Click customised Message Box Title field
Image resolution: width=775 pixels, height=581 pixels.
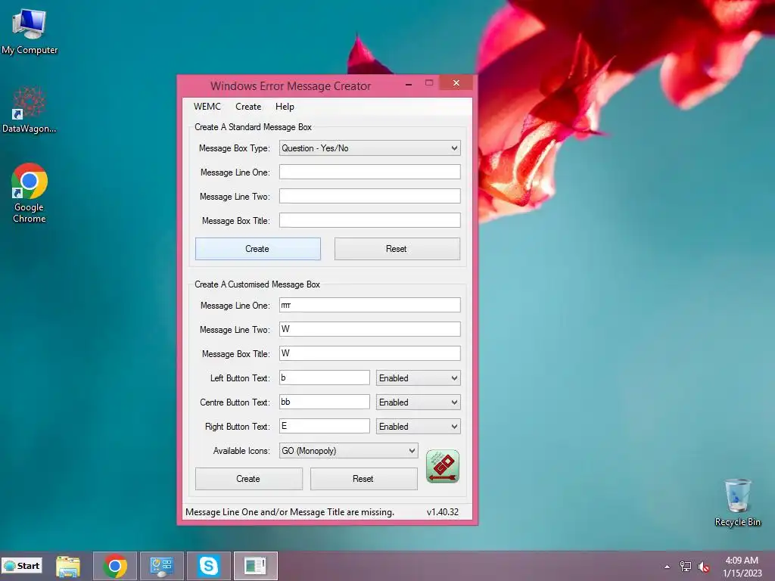pyautogui.click(x=369, y=353)
